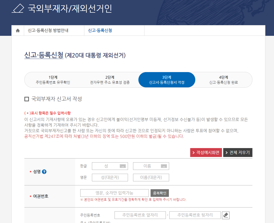Focus 주민등록번호 뒷자리 field
The width and height of the screenshot is (274, 223).
coord(195,215)
